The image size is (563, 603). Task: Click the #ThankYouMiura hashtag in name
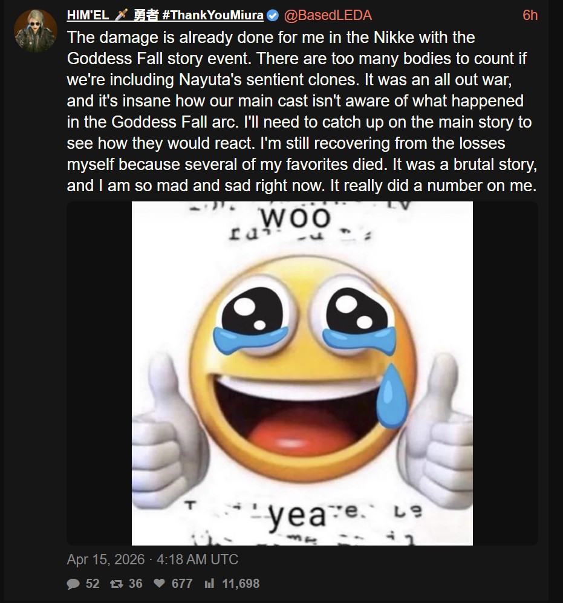(x=213, y=15)
